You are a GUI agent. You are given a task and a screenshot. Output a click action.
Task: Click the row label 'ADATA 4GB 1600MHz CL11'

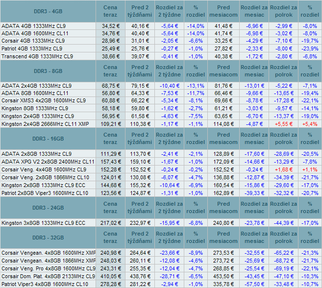point(35,33)
